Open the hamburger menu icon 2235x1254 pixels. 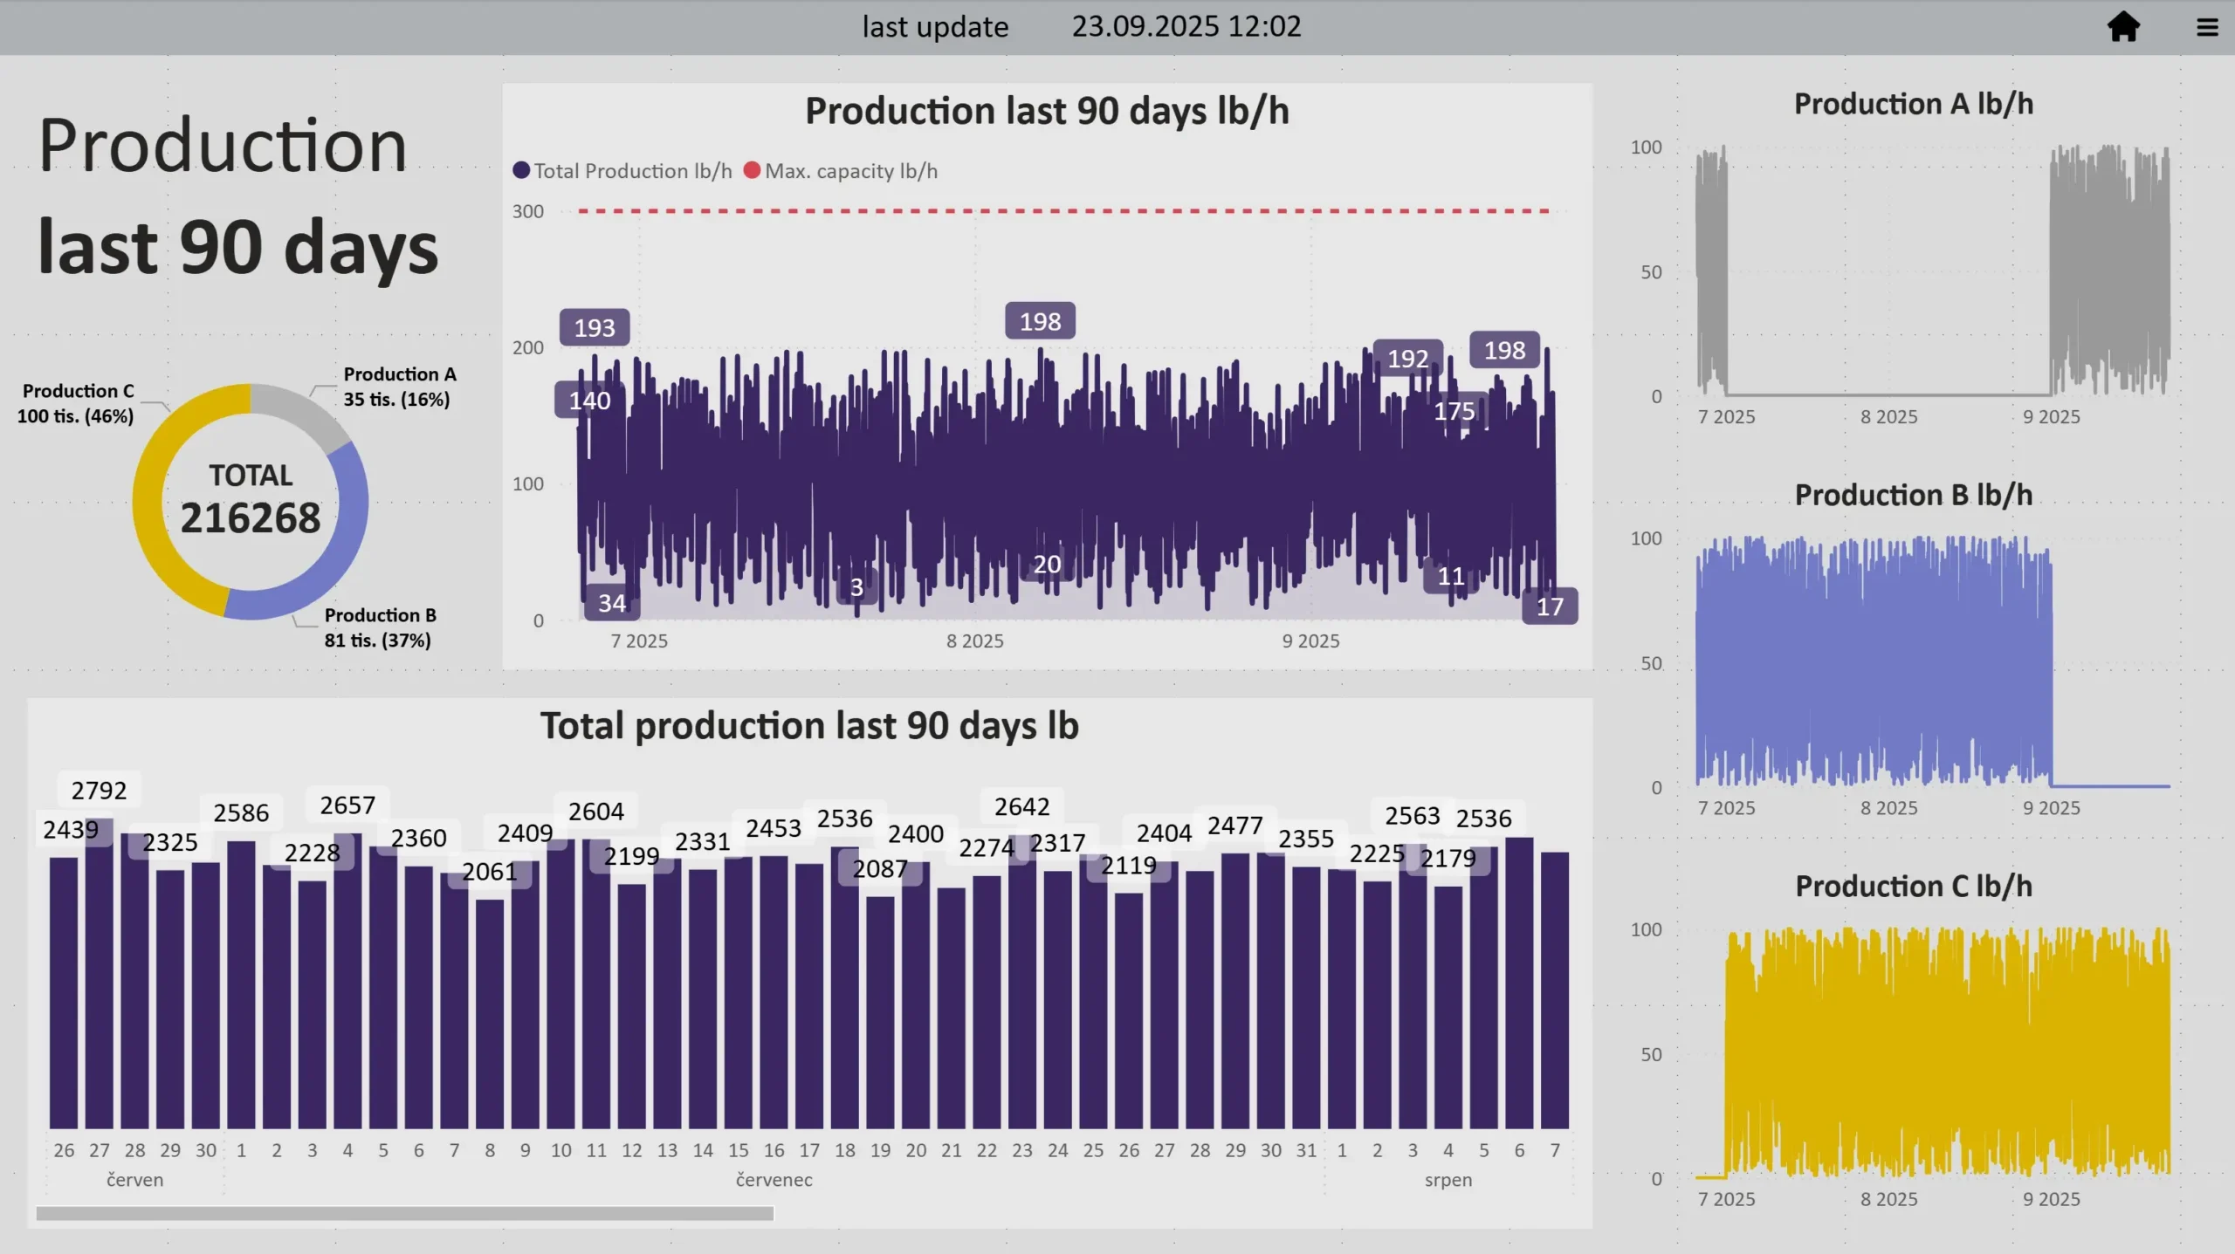(2207, 27)
